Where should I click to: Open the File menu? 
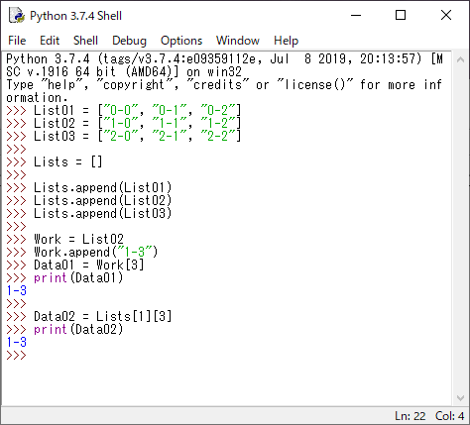[17, 41]
